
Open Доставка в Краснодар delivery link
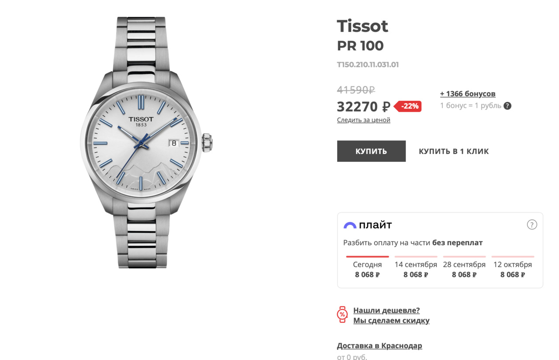[x=380, y=346]
